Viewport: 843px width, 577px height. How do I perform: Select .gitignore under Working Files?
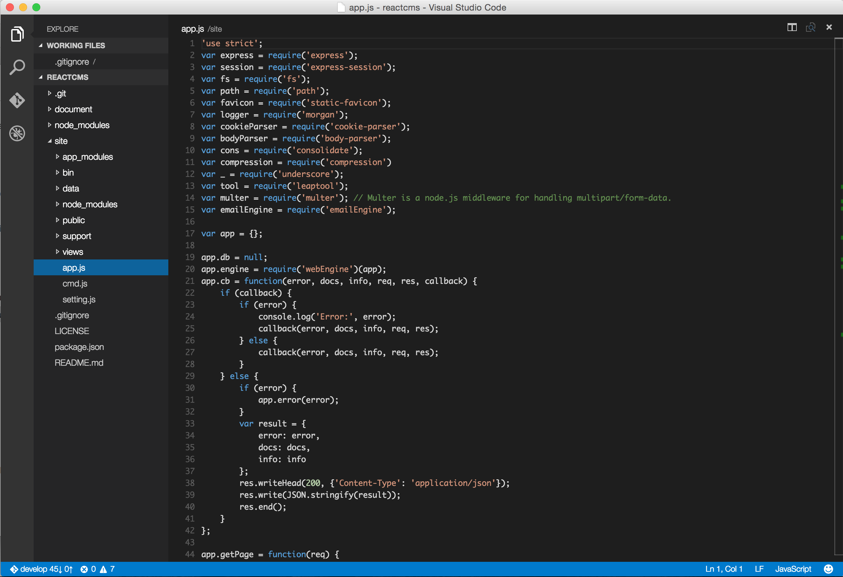pyautogui.click(x=72, y=62)
